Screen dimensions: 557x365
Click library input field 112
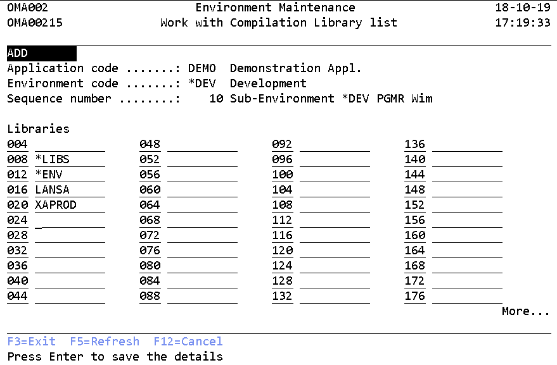coord(335,221)
